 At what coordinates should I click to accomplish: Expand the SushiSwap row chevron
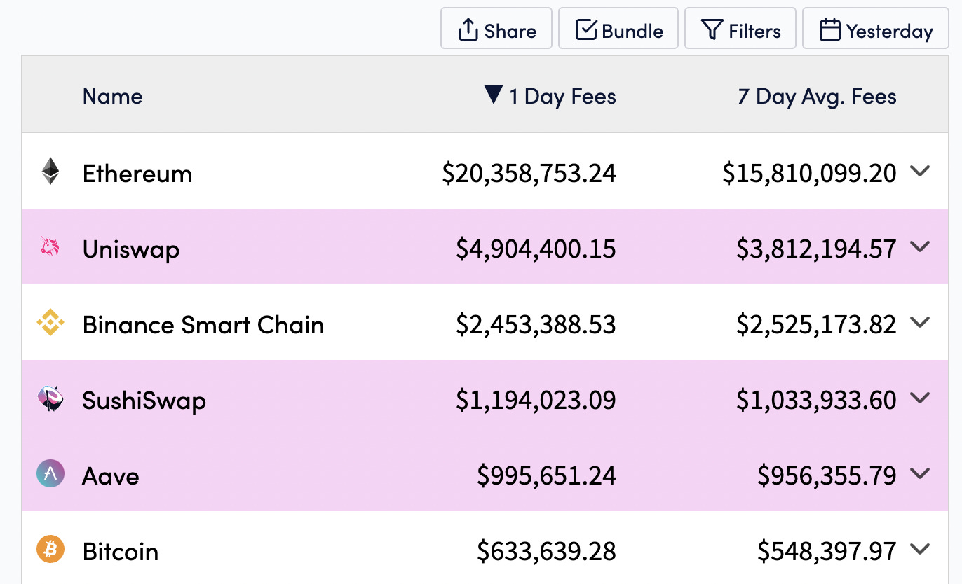919,397
